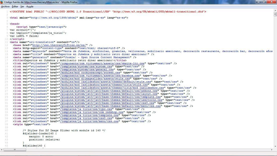
Task: Click the Firefox icon in title bar
Action: pyautogui.click(x=2, y=2)
